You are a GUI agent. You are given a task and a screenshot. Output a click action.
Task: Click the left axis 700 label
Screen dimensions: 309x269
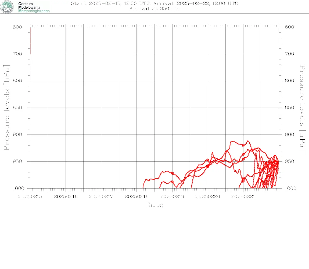tap(17, 54)
